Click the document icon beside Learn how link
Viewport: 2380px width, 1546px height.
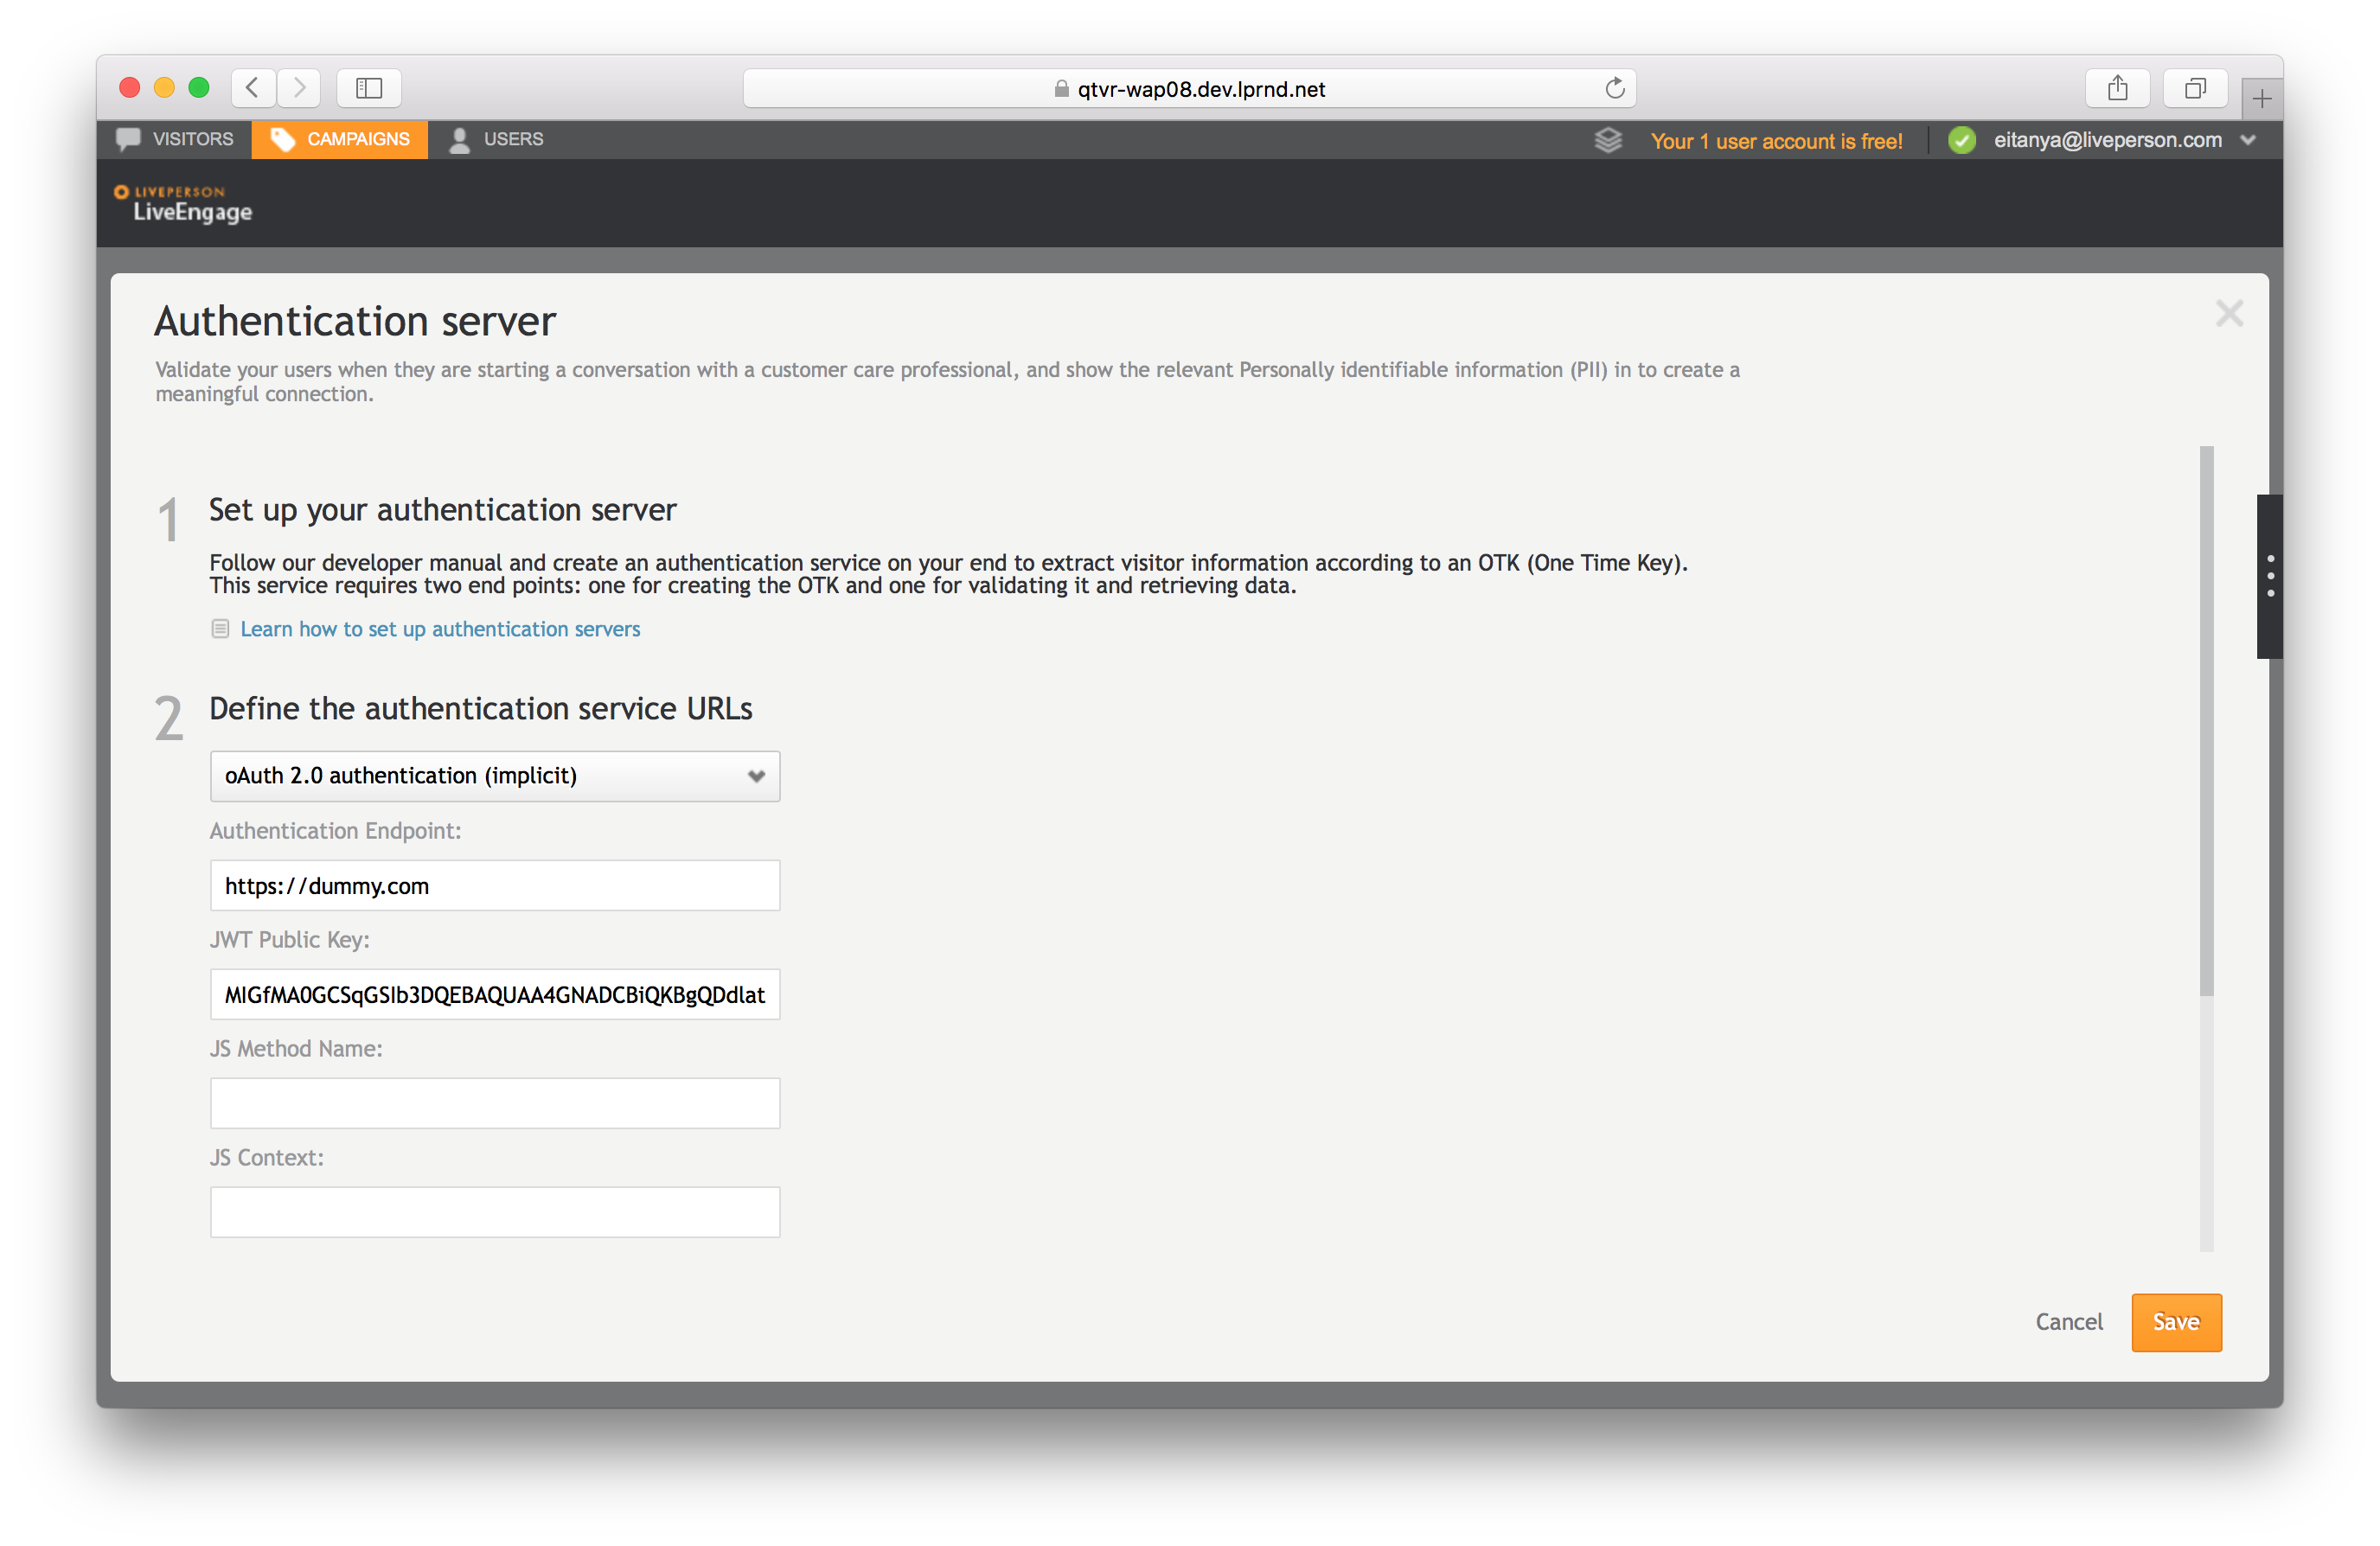pos(220,629)
